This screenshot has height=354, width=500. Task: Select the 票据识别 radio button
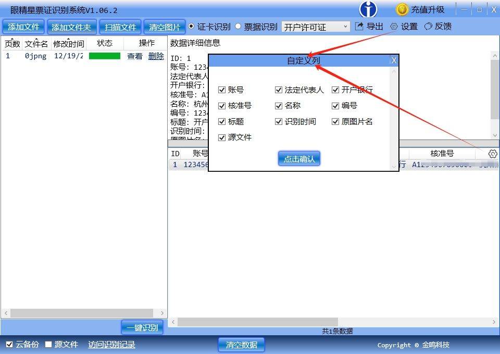238,27
